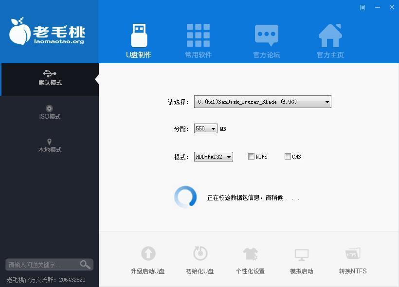The image size is (399, 287).
Task: Return to 默认模式 tab
Action: pyautogui.click(x=49, y=79)
